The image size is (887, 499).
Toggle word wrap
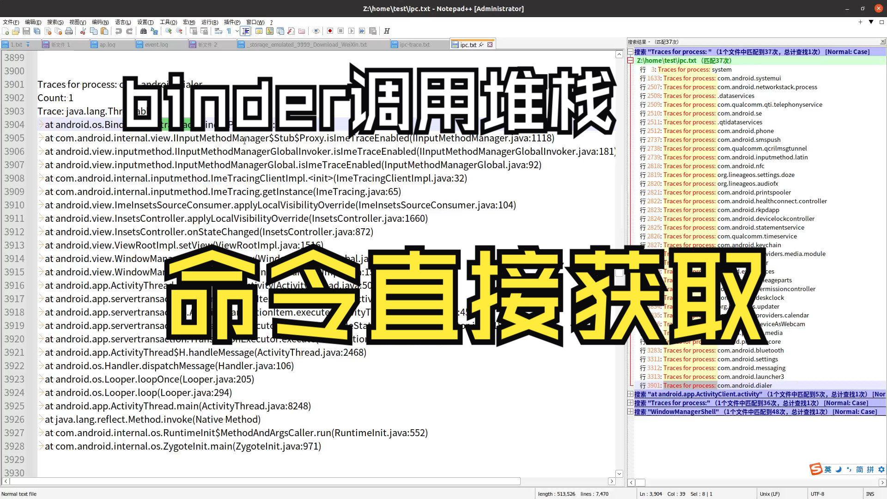217,31
